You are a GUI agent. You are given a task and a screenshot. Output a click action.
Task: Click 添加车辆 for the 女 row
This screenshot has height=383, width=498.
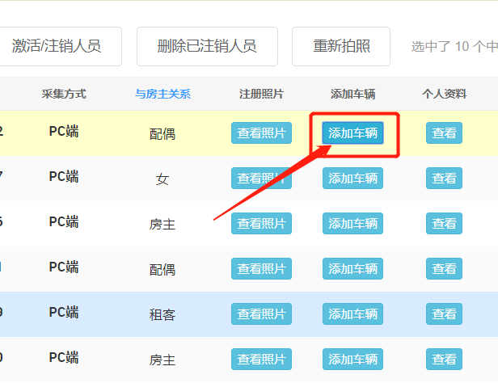pos(352,178)
